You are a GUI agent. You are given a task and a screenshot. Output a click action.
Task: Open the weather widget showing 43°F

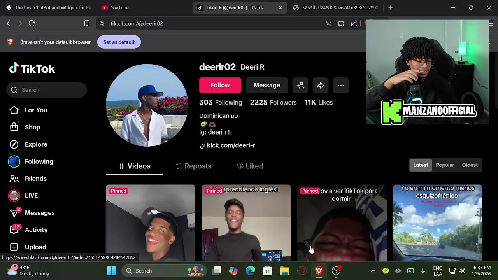pos(28,271)
